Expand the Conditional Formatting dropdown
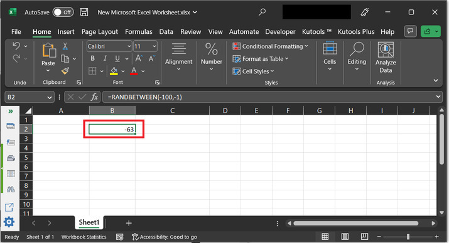 tap(270, 46)
